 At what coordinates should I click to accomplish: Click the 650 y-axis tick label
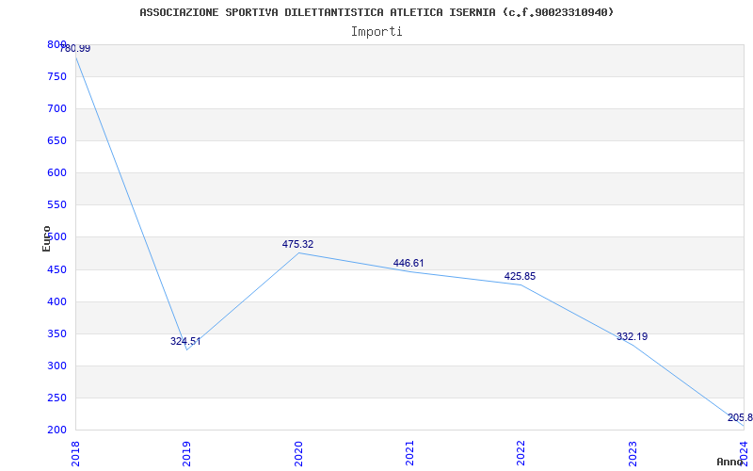[56, 140]
